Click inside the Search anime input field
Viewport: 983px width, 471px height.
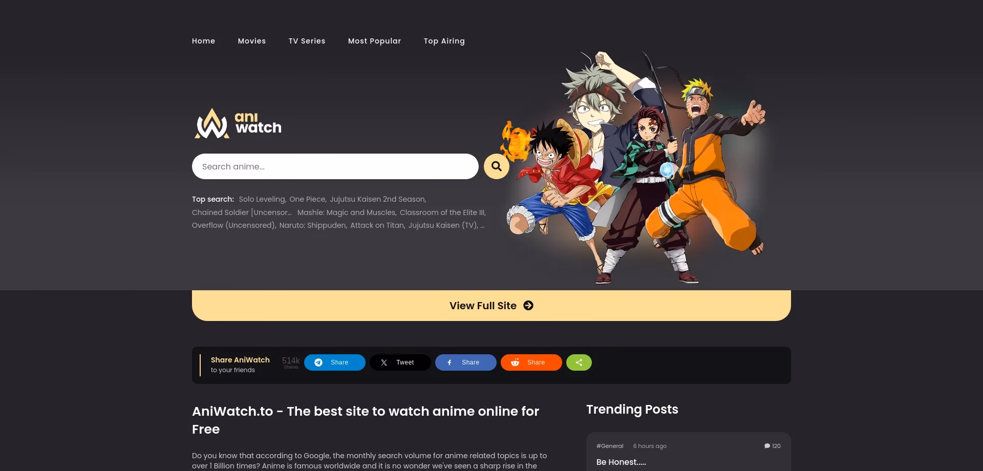[x=335, y=166]
